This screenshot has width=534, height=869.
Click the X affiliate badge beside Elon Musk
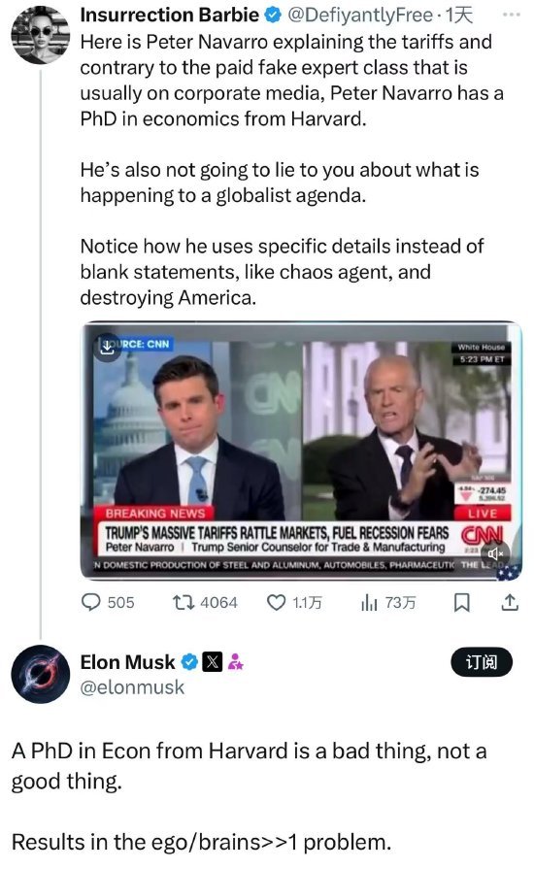[x=213, y=662]
